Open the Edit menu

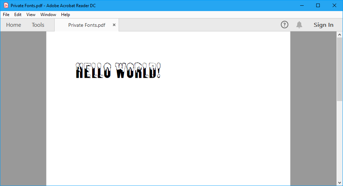click(x=18, y=15)
